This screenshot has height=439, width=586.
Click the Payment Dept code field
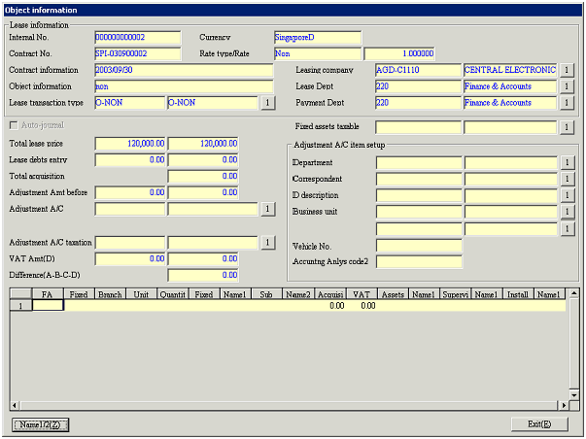[x=418, y=103]
